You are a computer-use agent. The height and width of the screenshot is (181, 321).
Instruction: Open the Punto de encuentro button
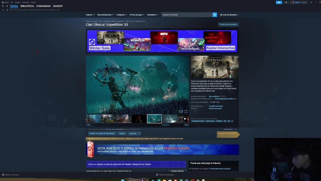[228, 24]
